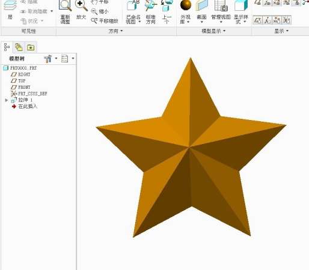Viewport: 309px width, 270px height.
Task: Select PRT0001.PRT in the model tree
Action: click(x=20, y=68)
